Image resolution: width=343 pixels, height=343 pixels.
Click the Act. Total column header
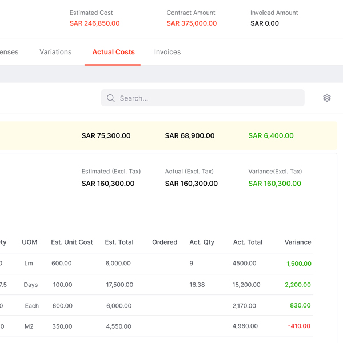point(248,242)
